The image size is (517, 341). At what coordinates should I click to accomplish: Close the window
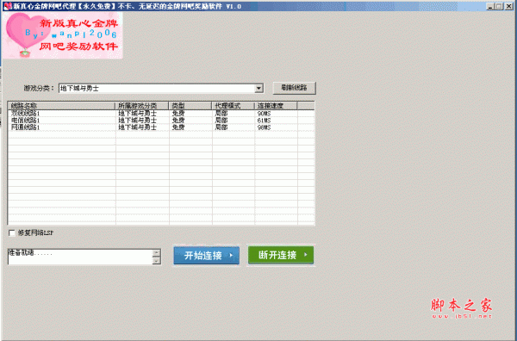point(508,6)
